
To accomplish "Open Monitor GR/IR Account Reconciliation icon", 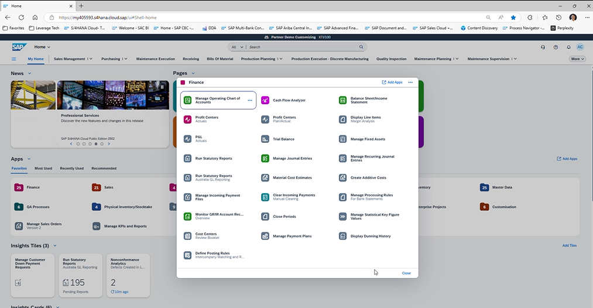I will point(187,217).
